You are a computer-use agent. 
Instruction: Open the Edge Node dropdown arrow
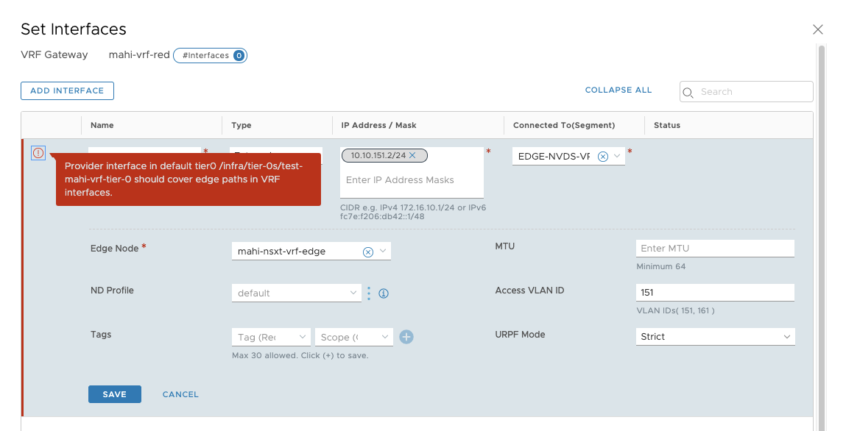click(x=383, y=251)
